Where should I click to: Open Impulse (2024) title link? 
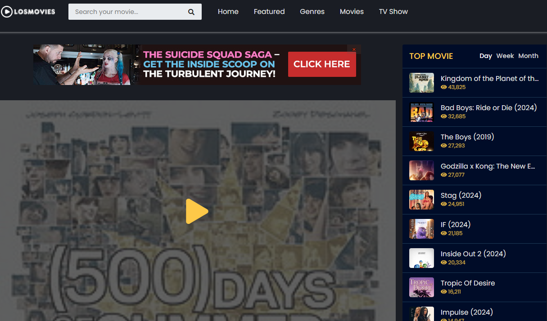[467, 312]
